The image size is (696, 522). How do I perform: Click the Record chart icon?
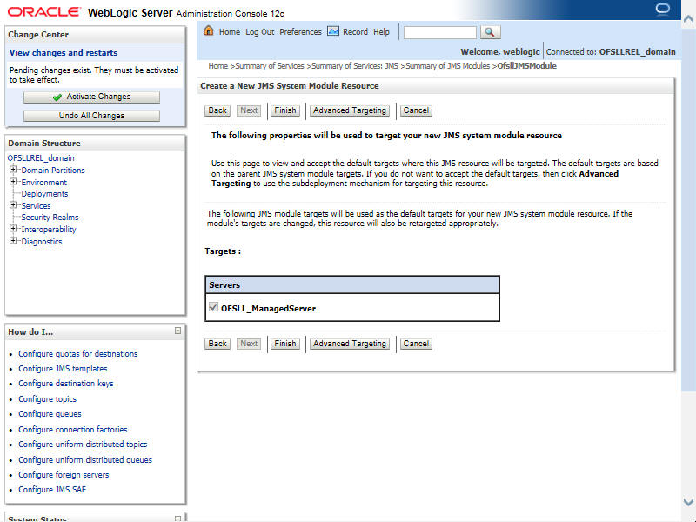[333, 31]
